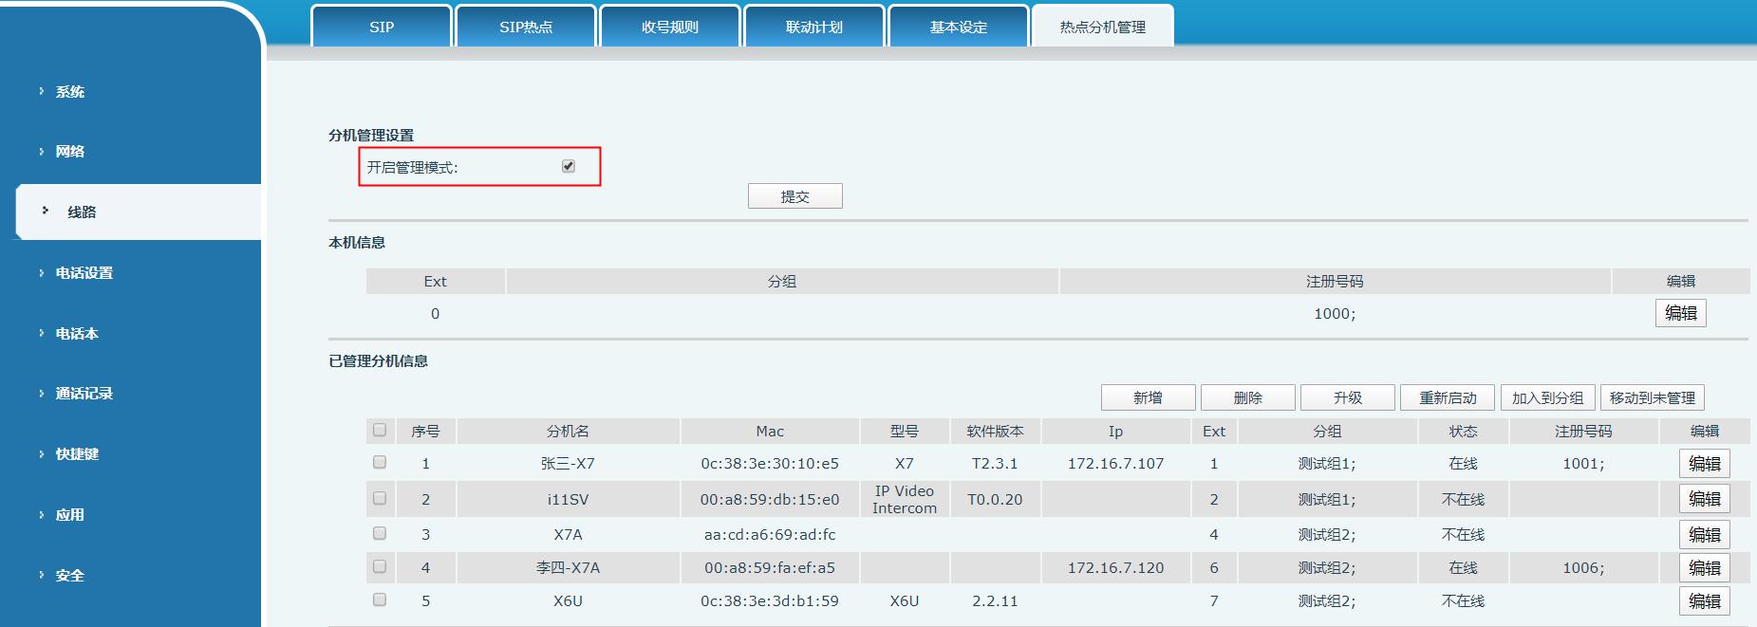Click the 删除 delete button
The height and width of the screenshot is (627, 1757).
coord(1248,397)
